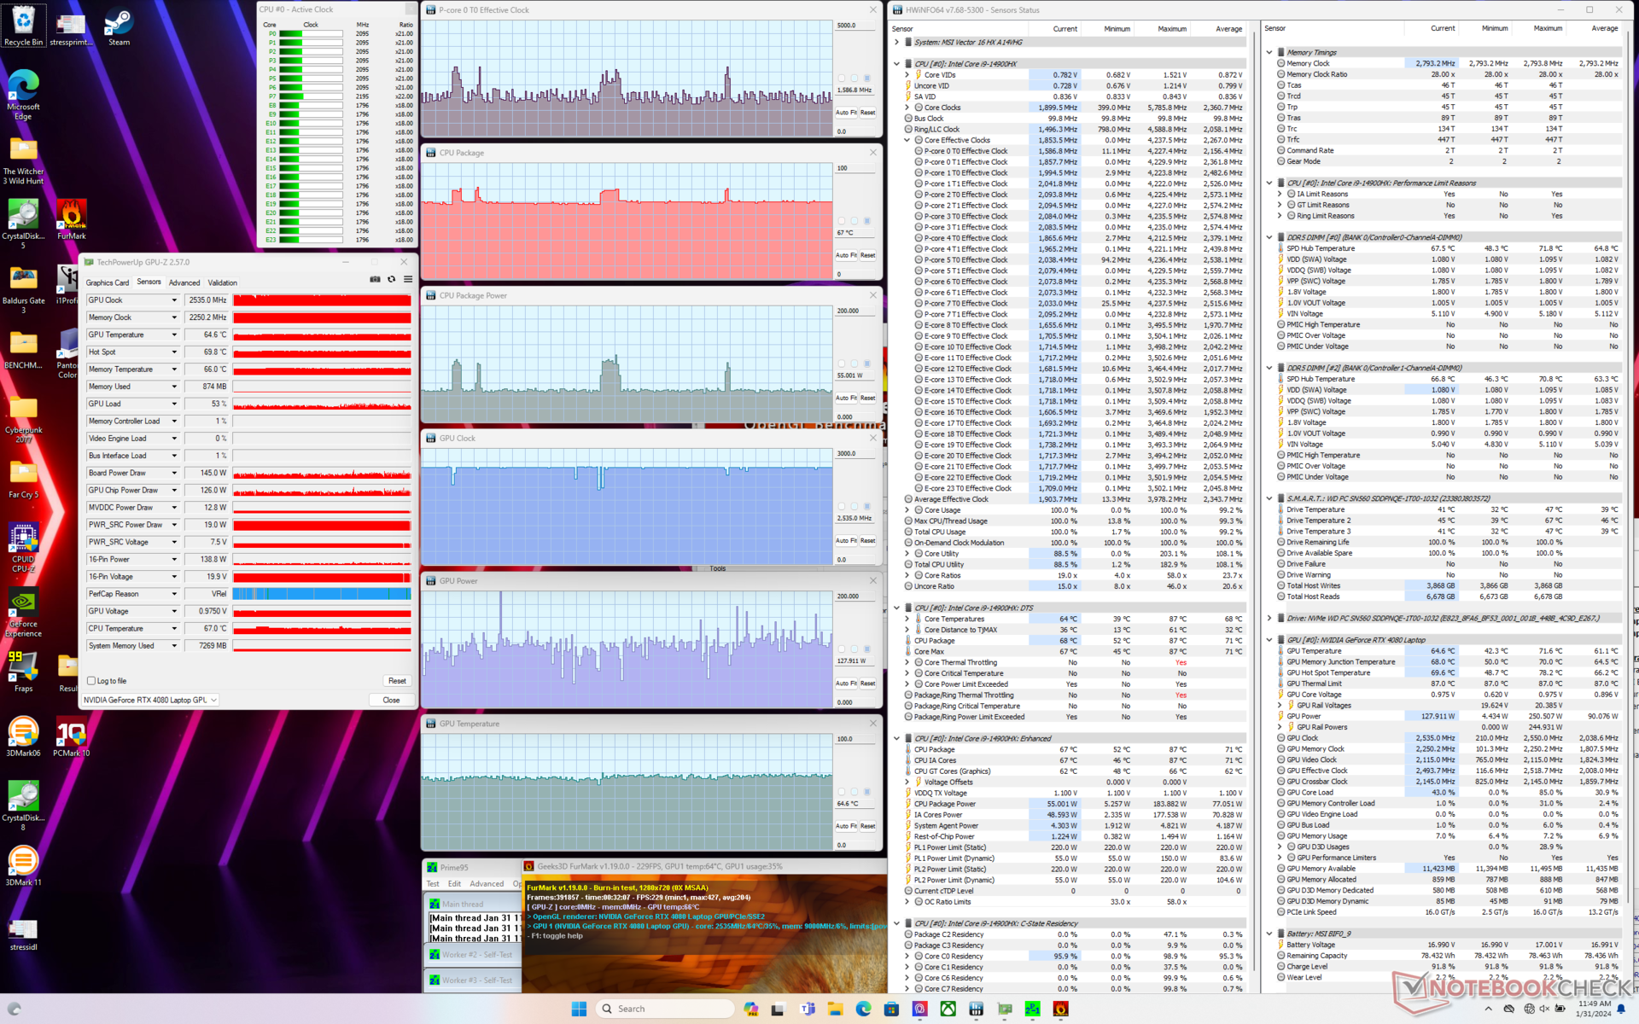Select GeForce Experience desktop icon
This screenshot has width=1639, height=1024.
[x=23, y=612]
